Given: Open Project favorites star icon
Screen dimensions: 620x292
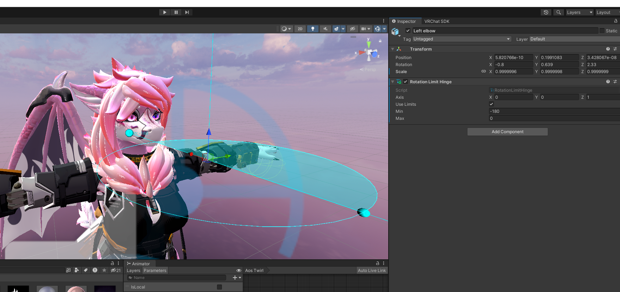Looking at the screenshot, I should [104, 270].
